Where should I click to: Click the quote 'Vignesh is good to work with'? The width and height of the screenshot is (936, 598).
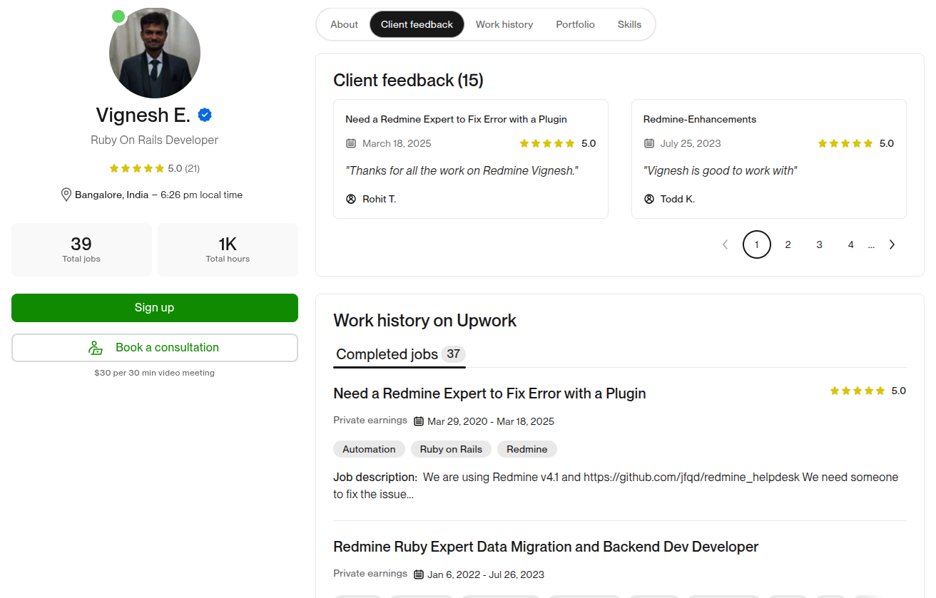point(720,171)
